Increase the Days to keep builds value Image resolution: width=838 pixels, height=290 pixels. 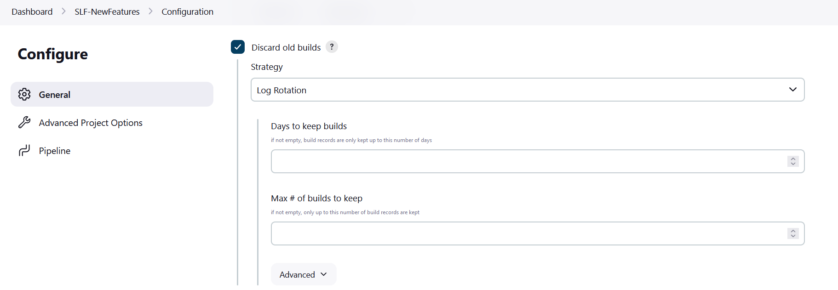793,159
